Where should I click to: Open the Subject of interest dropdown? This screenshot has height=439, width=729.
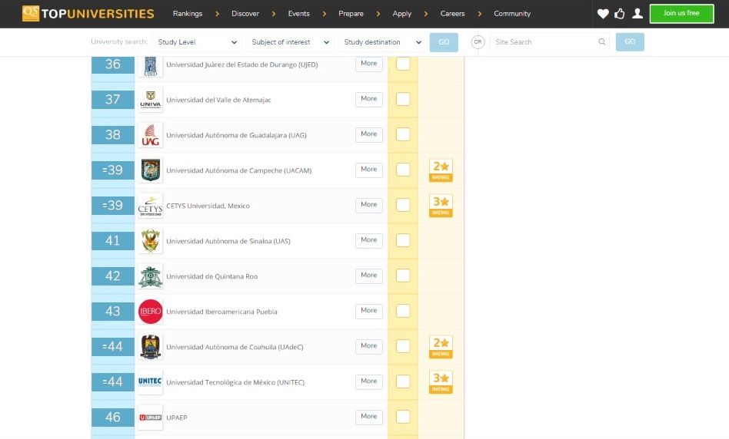click(291, 41)
